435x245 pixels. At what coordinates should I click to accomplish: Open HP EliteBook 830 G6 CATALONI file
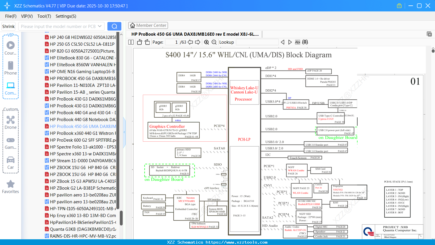coord(80,58)
